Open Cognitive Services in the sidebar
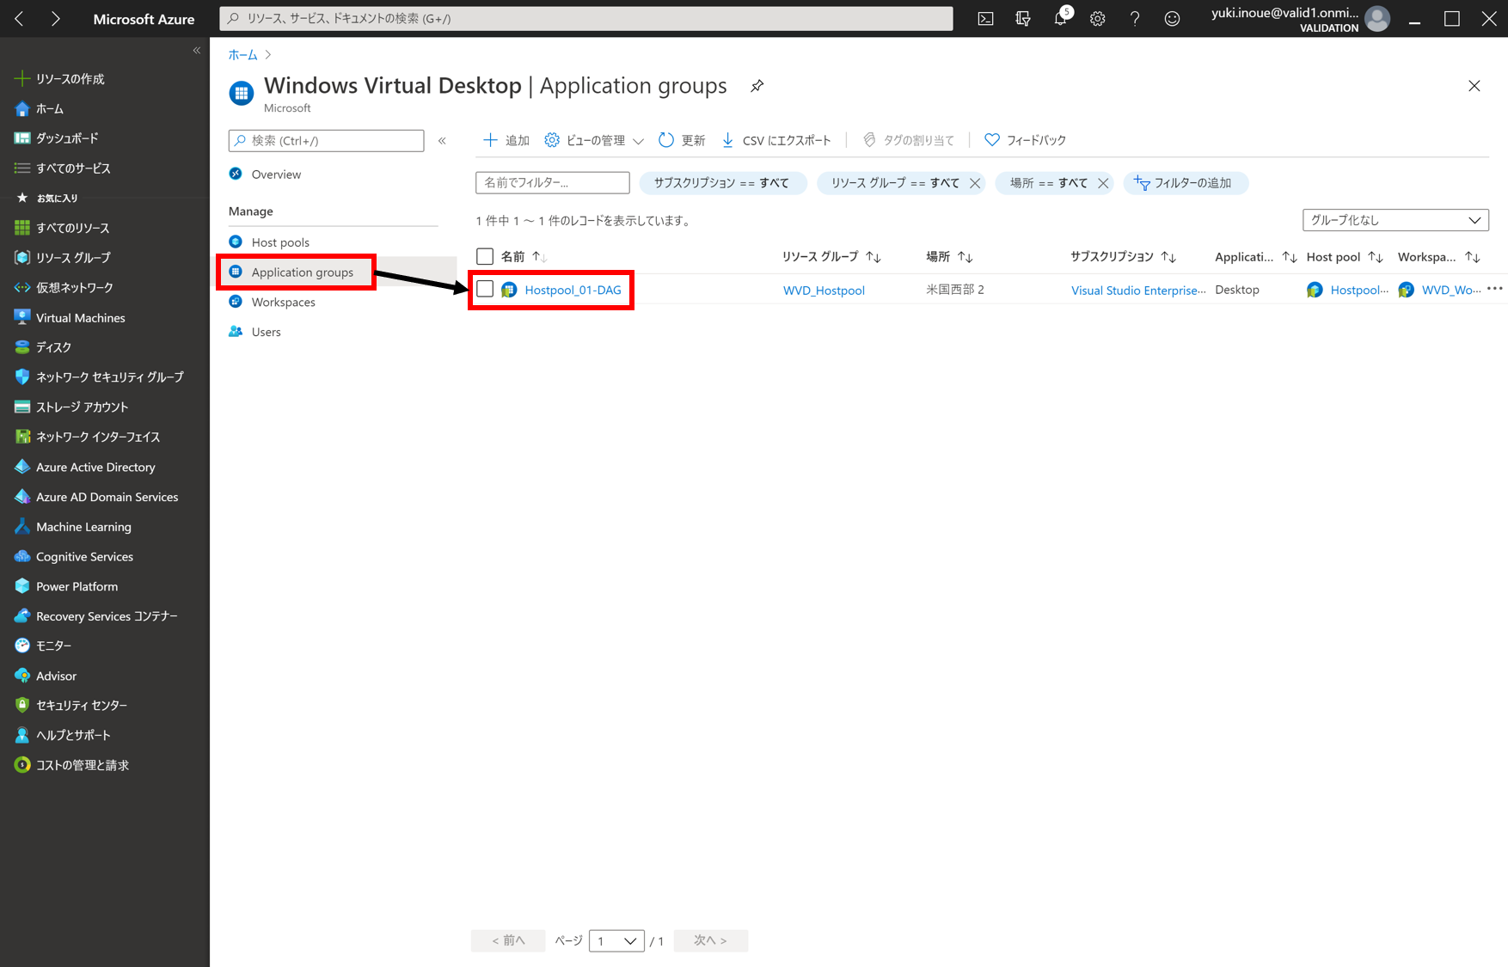The image size is (1508, 967). point(84,557)
